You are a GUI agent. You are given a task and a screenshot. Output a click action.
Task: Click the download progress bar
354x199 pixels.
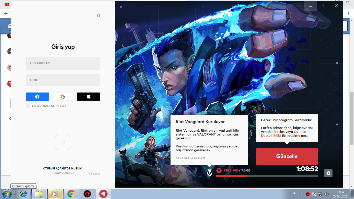(267, 176)
